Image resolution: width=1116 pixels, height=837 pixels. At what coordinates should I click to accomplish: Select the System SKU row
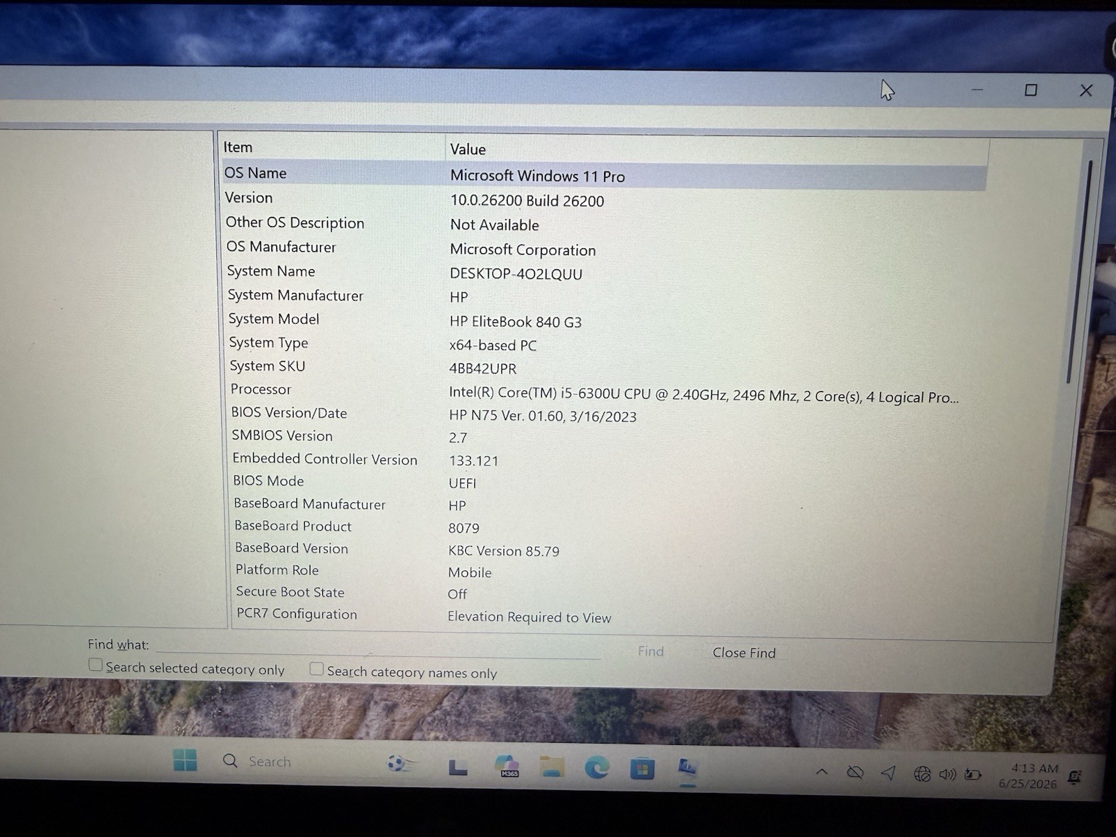pyautogui.click(x=605, y=367)
